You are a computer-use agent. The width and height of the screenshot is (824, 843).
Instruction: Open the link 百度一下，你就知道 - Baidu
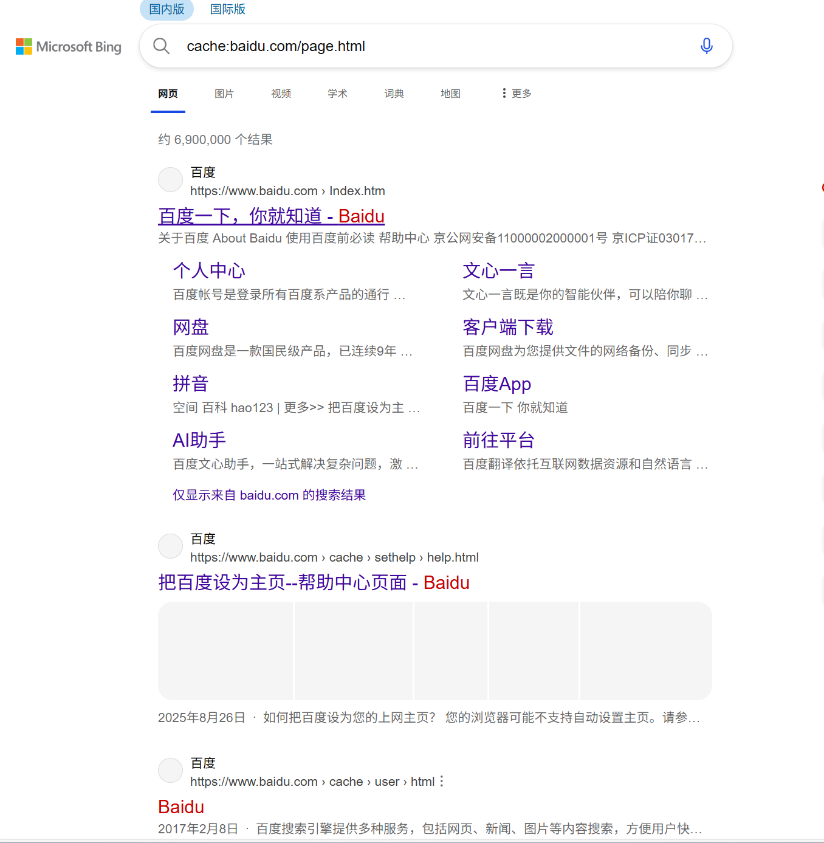click(x=271, y=216)
